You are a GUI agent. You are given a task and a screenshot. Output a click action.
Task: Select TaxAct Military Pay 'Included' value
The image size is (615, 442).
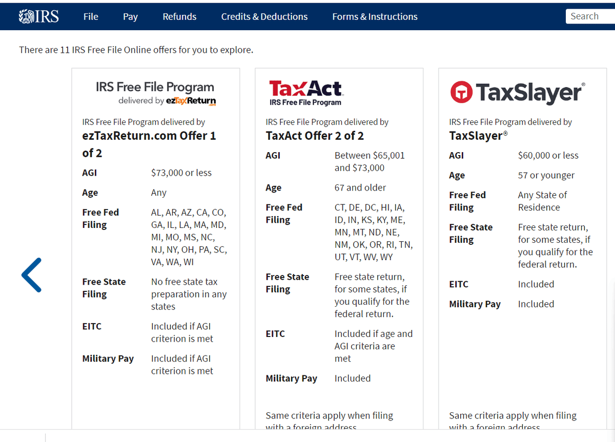pyautogui.click(x=353, y=378)
